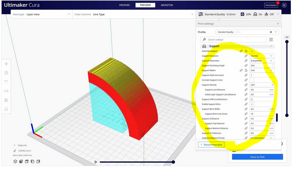Image resolution: width=294 pixels, height=169 pixels.
Task: Close the Print settings panel
Action: tap(278, 24)
